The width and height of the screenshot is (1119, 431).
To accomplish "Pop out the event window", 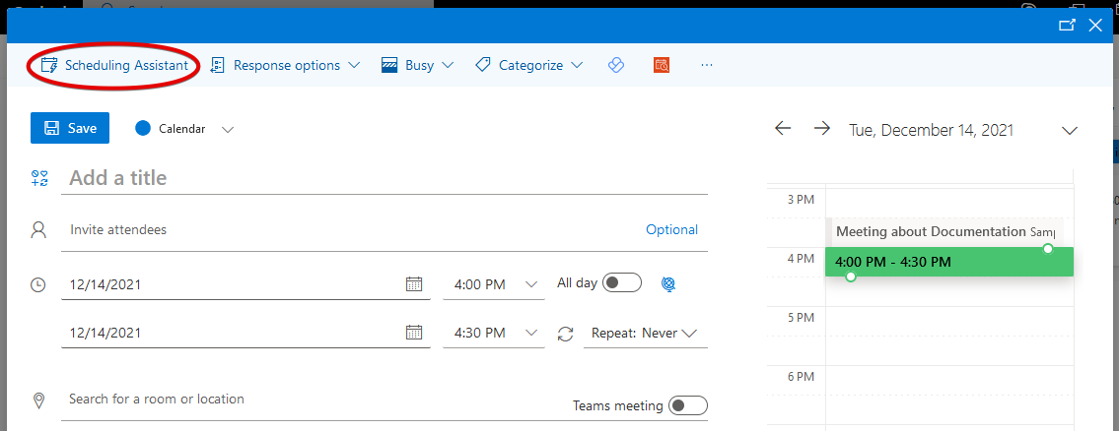I will coord(1066,26).
